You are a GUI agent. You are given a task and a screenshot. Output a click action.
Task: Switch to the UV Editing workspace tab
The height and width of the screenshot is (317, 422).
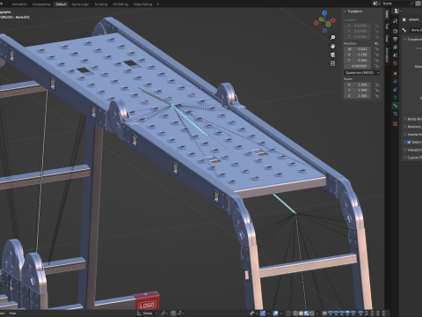click(120, 4)
